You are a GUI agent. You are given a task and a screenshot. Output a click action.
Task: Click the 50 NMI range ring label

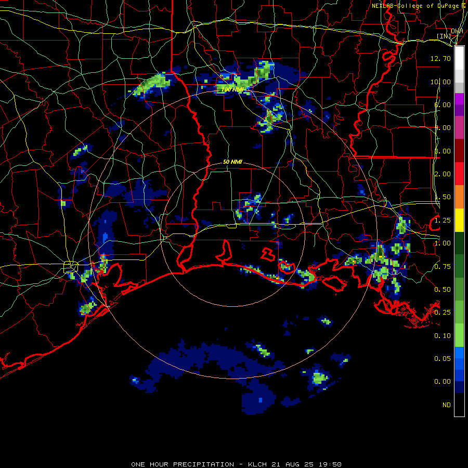[x=232, y=162]
